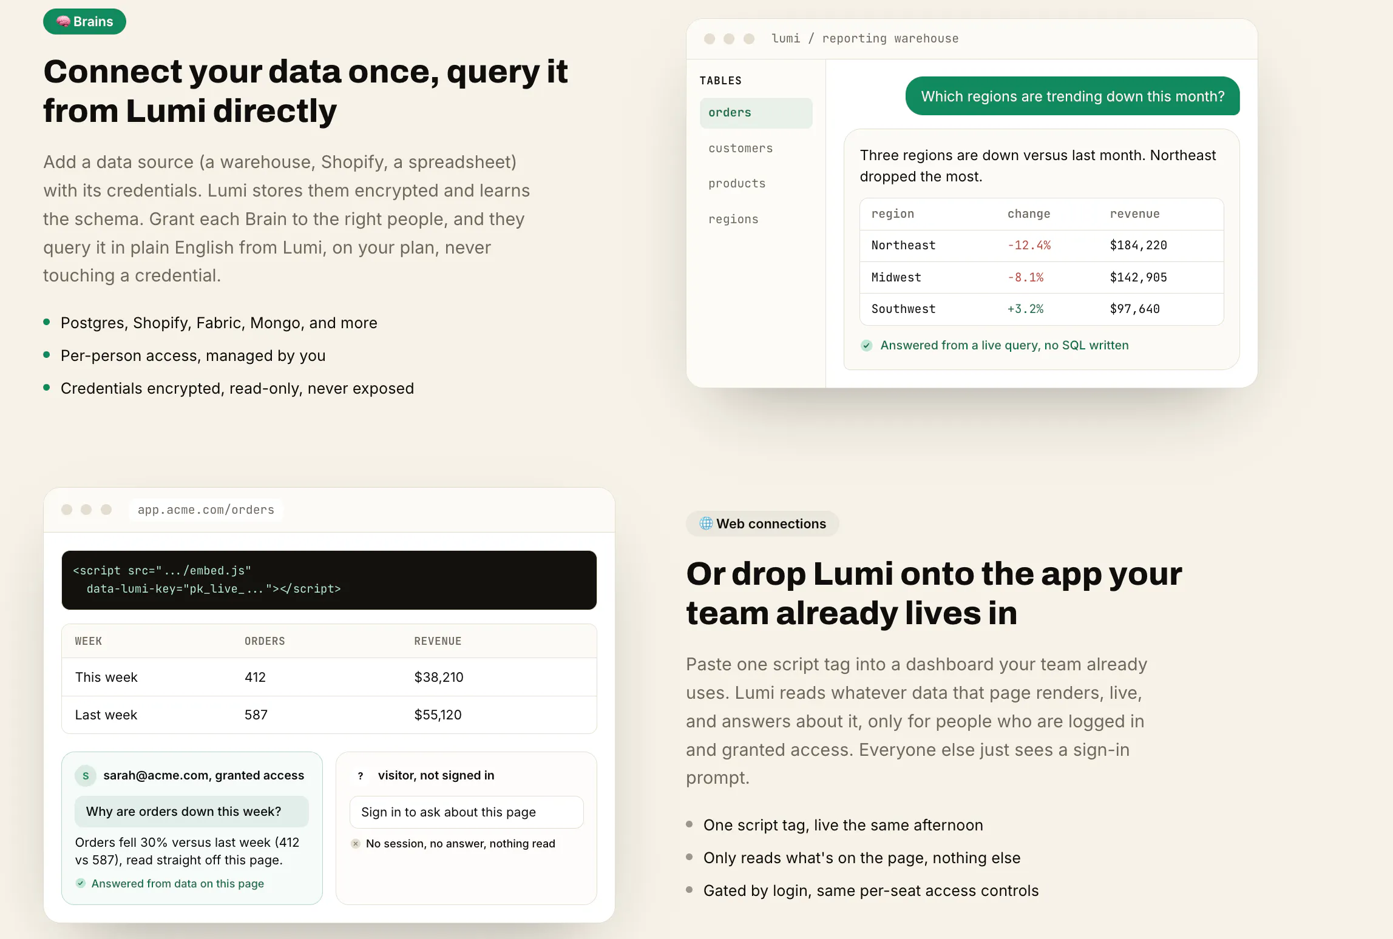Click 'Postgres, Shopify, Fabric, Mongo, and more' bullet

pyautogui.click(x=219, y=323)
